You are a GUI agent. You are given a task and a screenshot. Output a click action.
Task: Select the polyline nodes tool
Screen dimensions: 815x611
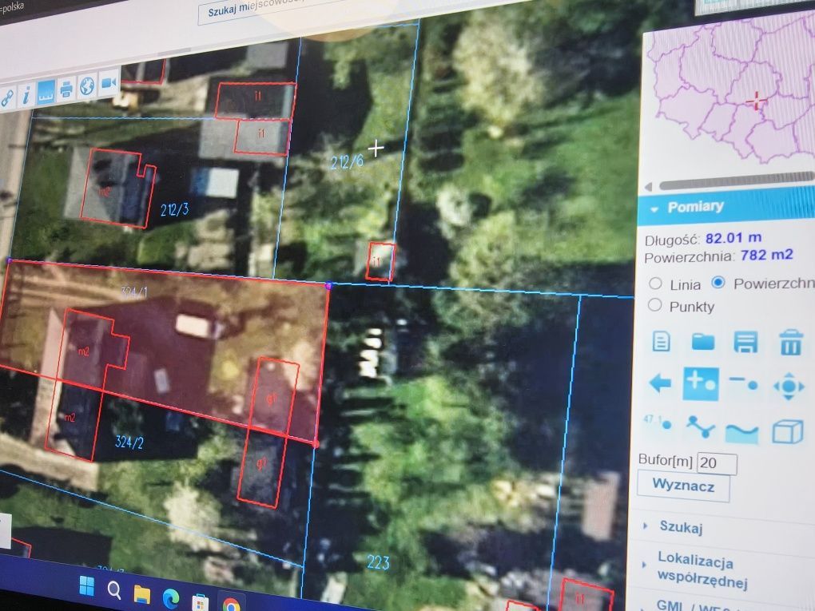coord(700,427)
